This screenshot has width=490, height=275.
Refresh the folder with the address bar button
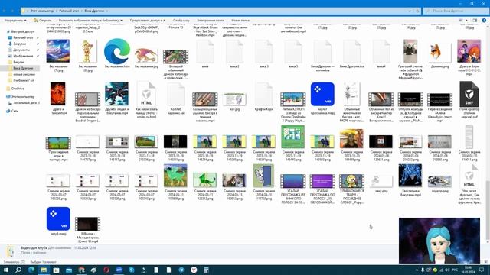click(x=417, y=11)
